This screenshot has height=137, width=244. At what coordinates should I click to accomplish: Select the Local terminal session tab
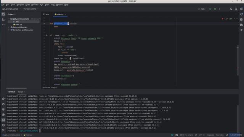(x=20, y=92)
